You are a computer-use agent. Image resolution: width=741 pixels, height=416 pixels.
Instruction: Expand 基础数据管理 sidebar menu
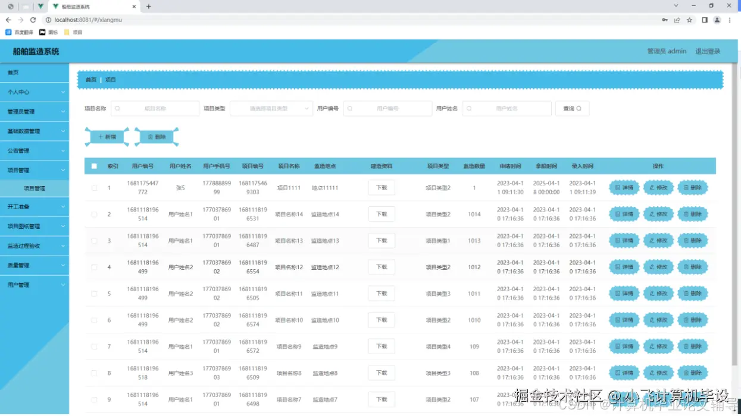pos(35,131)
